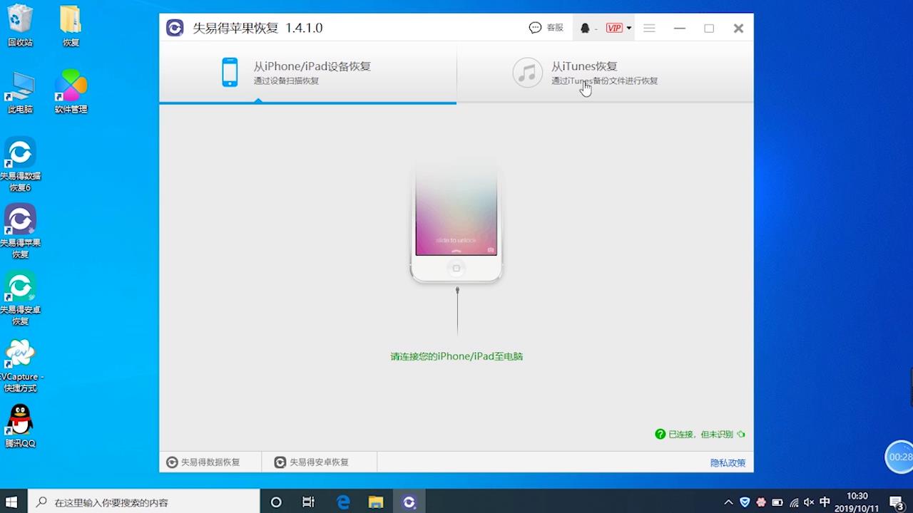Open 失易得安卓恢复 from bottom bar
Screen dimensions: 913x513
(x=312, y=462)
